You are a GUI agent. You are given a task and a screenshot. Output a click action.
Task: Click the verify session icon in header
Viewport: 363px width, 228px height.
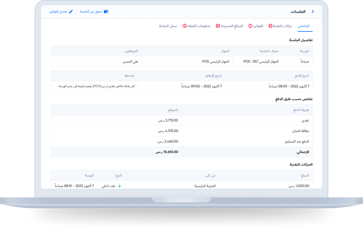tap(106, 12)
